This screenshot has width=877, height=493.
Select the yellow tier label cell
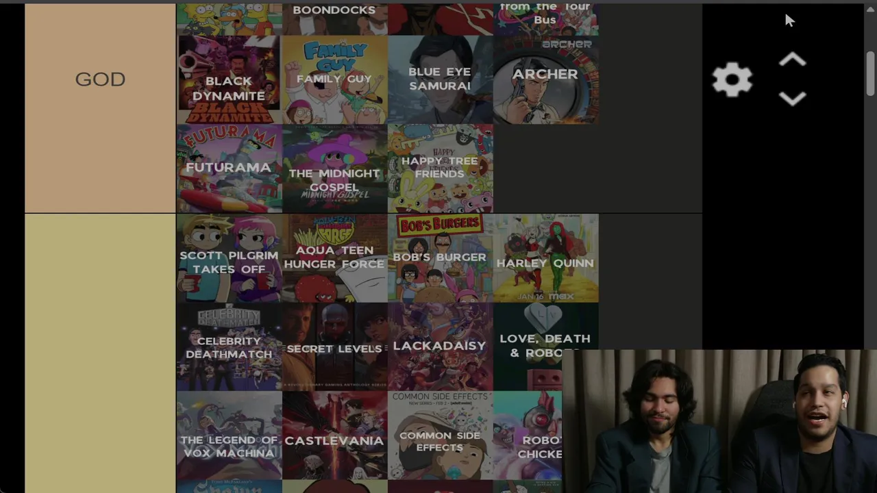100,353
